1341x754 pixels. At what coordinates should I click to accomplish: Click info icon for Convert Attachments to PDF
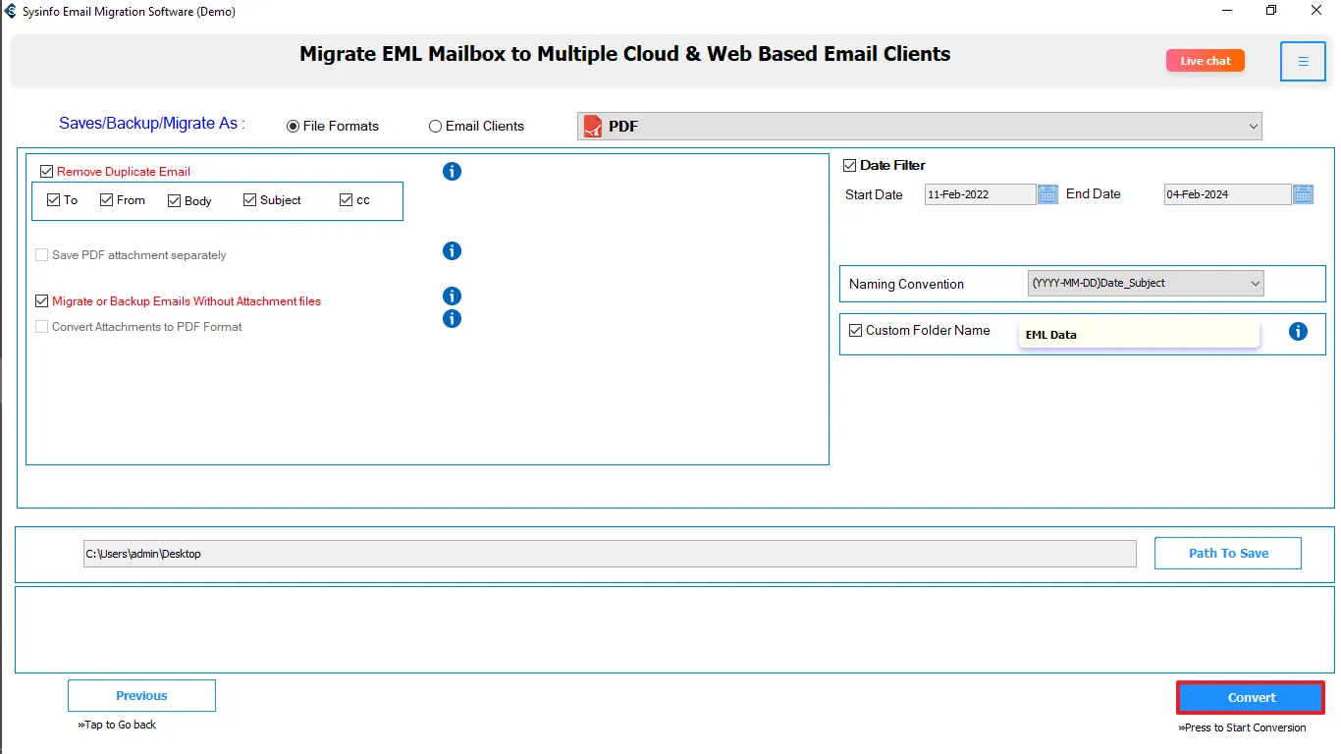452,319
